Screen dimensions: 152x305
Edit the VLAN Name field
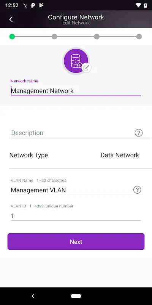[x=71, y=190]
